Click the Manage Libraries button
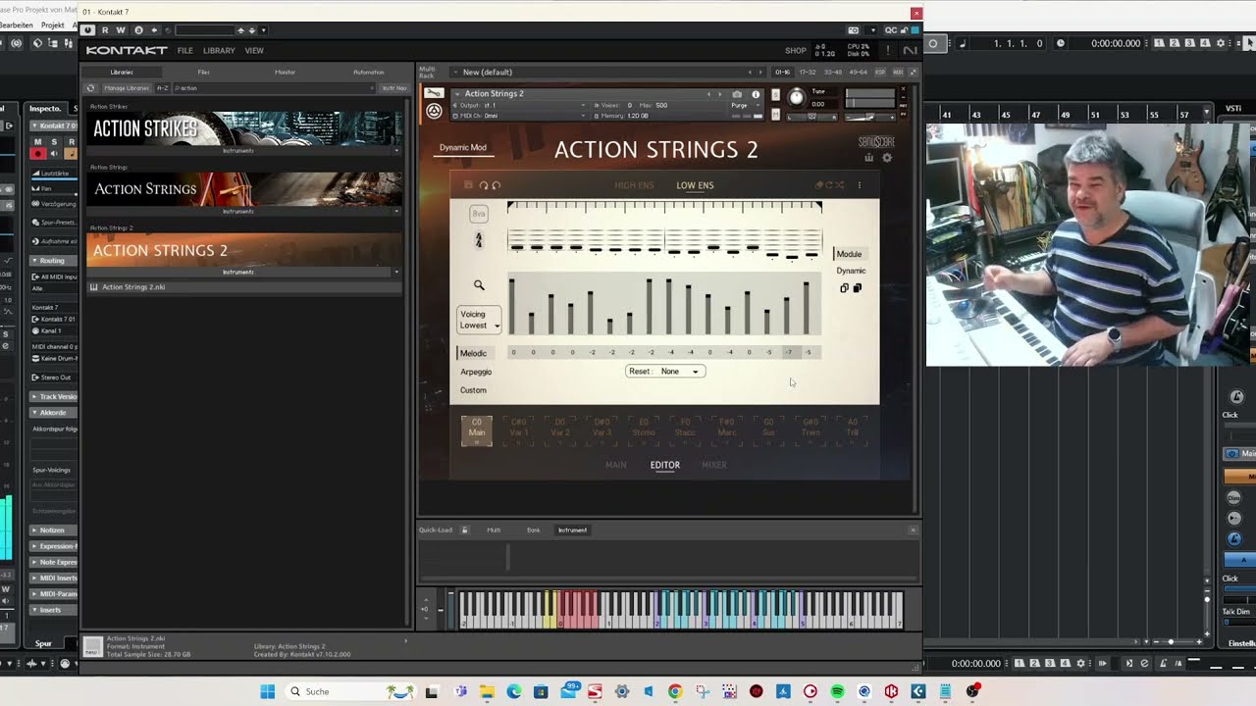This screenshot has height=706, width=1256. click(128, 88)
